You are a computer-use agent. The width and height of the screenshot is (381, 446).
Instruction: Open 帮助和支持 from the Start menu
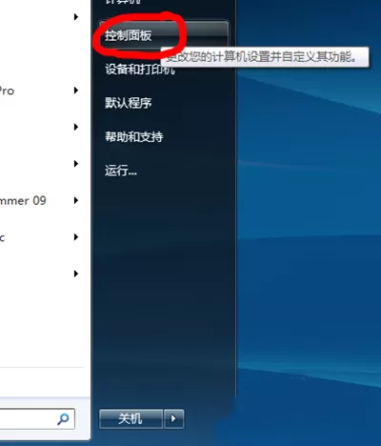coord(134,137)
